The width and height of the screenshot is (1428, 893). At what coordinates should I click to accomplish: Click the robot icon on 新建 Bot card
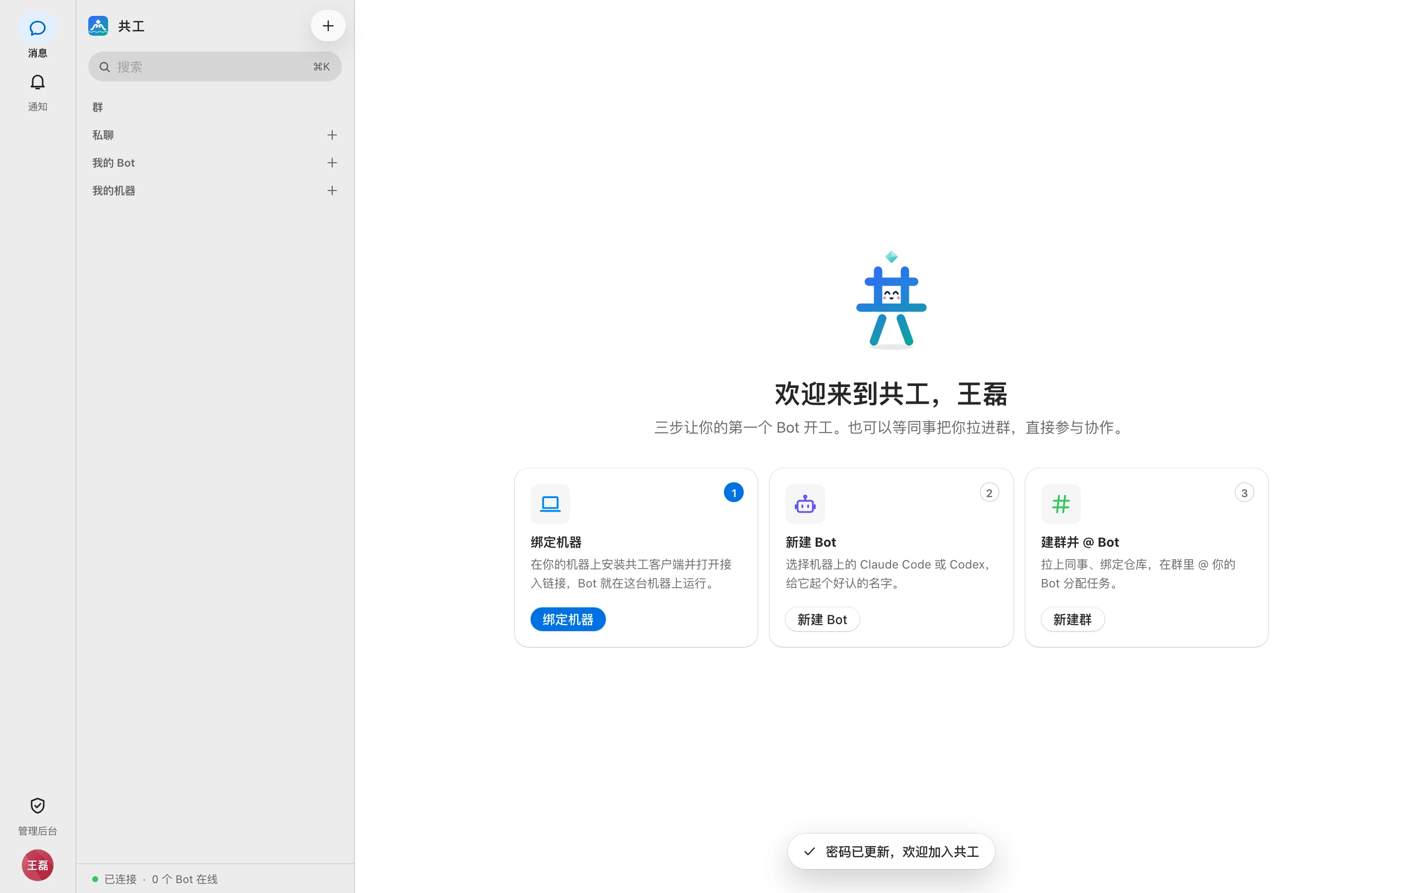[805, 504]
